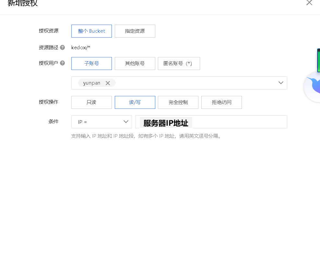Open help icon next to 资源路径

[63, 48]
